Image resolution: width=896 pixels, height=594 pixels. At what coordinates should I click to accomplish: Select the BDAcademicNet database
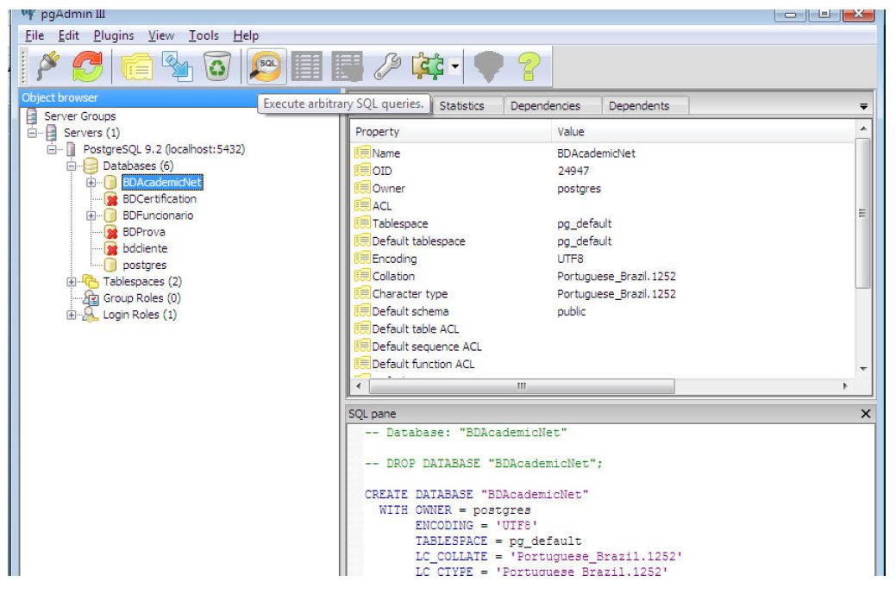pyautogui.click(x=162, y=182)
